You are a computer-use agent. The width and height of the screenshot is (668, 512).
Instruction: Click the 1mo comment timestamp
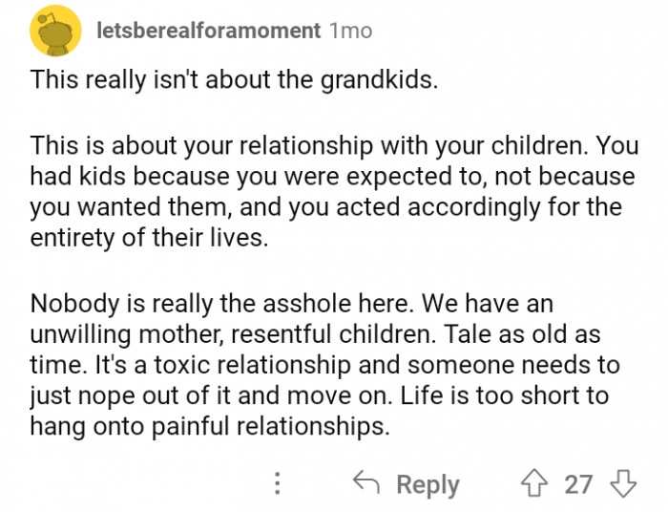(x=349, y=31)
